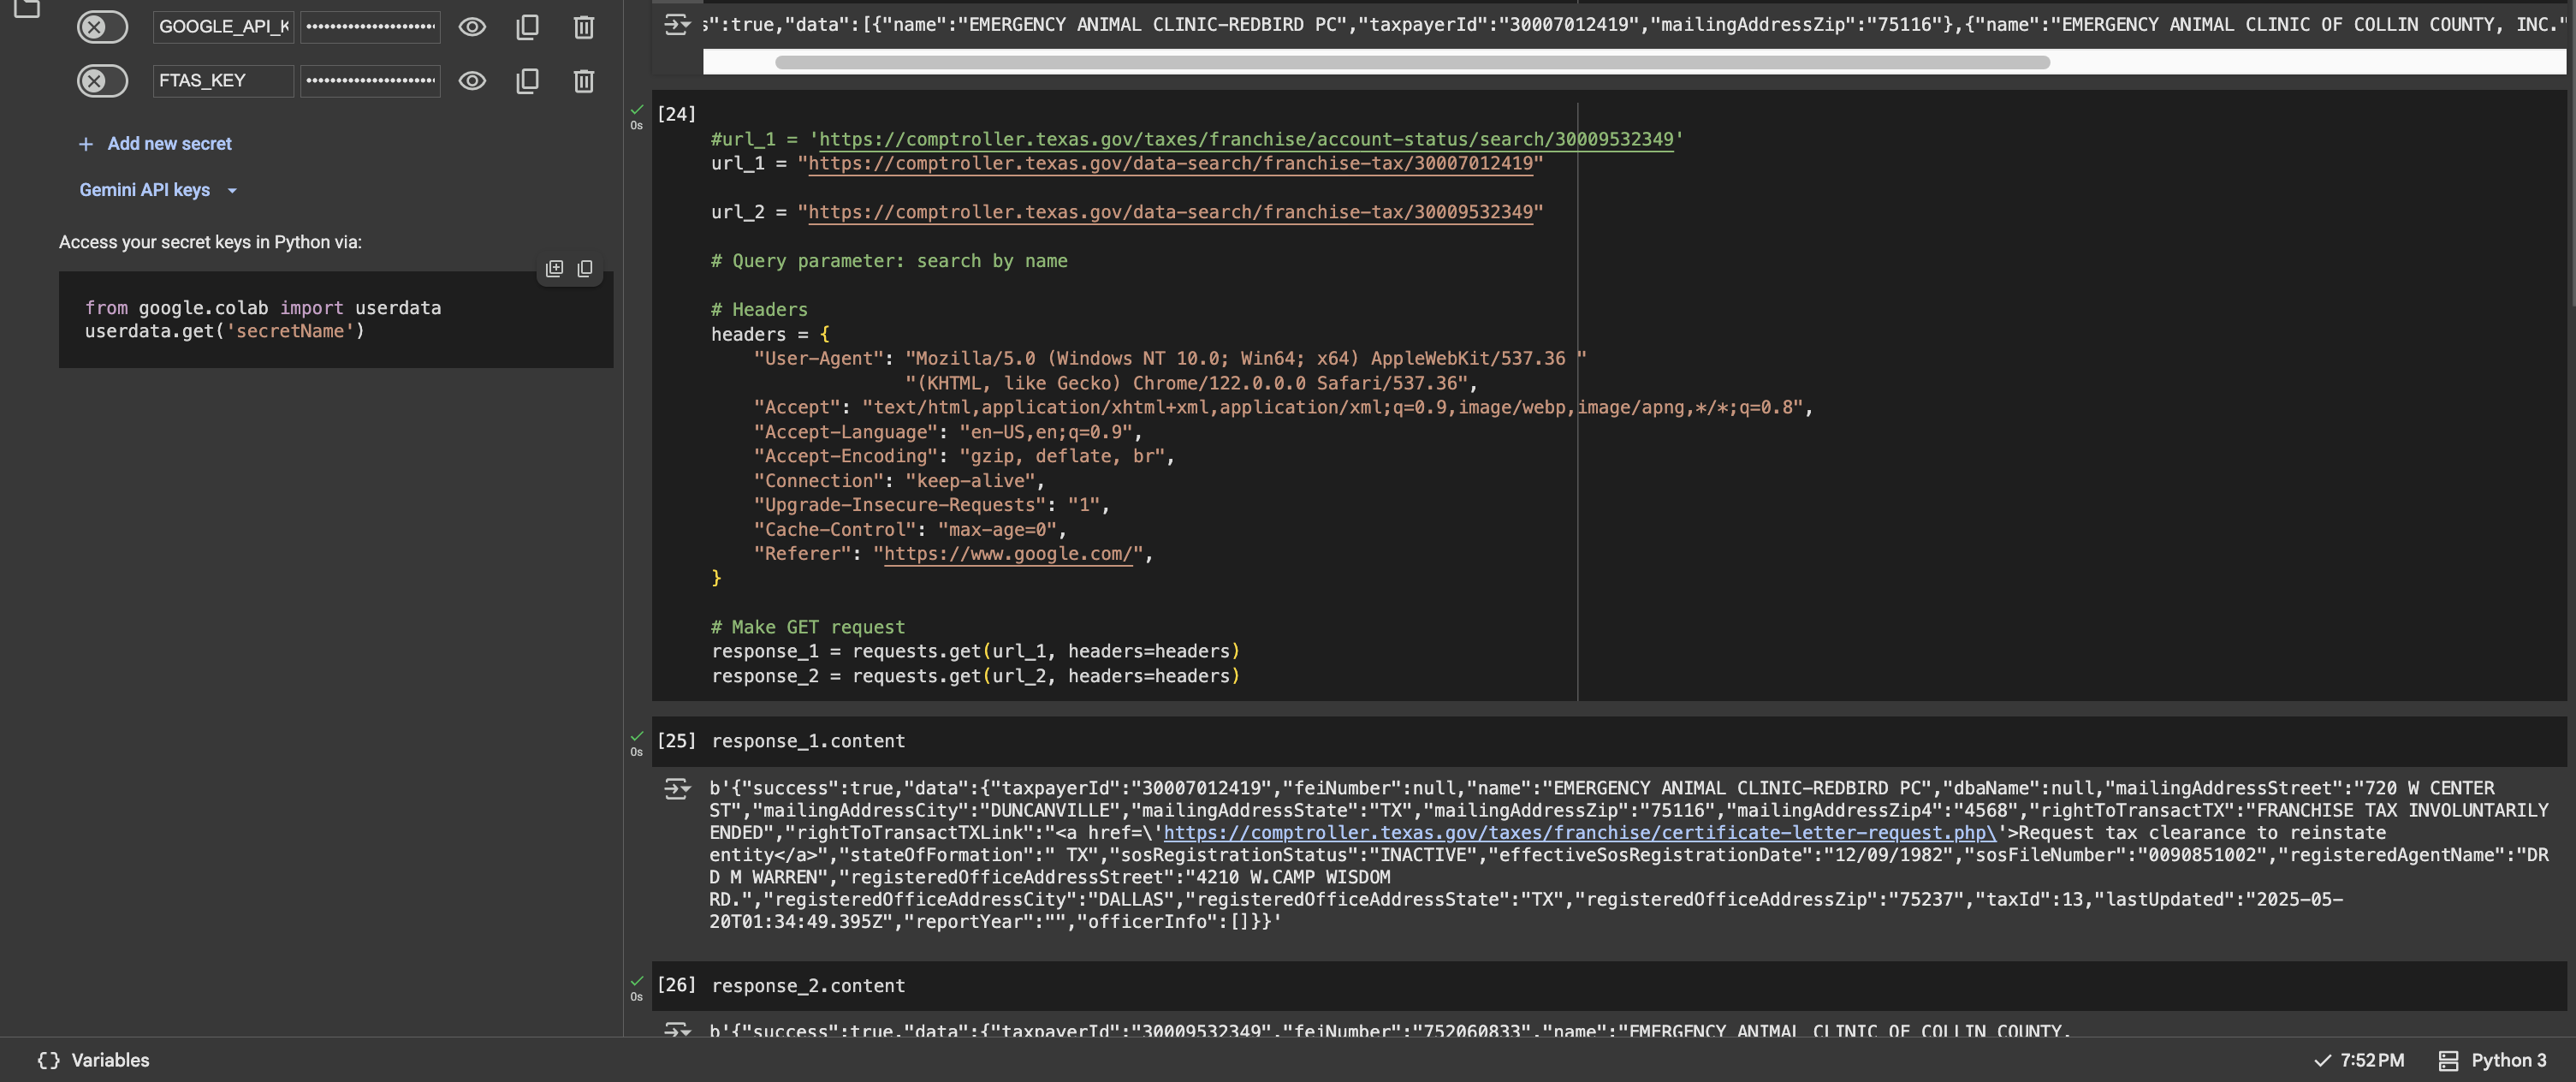Click the 7:52 PM execution status
The height and width of the screenshot is (1082, 2576).
pos(2359,1060)
